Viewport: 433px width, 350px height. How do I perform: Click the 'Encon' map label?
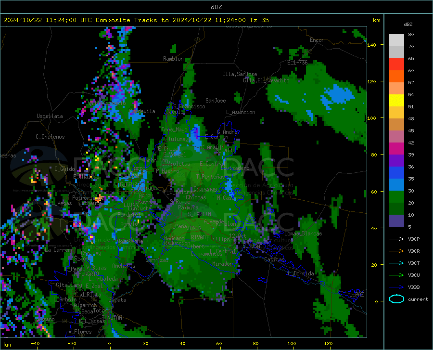(317, 40)
